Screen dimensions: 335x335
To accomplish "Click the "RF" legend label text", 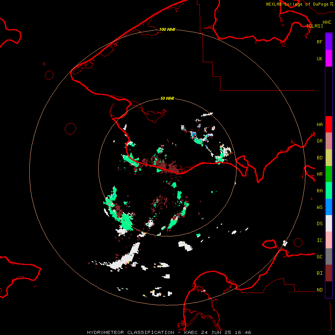I will [319, 42].
